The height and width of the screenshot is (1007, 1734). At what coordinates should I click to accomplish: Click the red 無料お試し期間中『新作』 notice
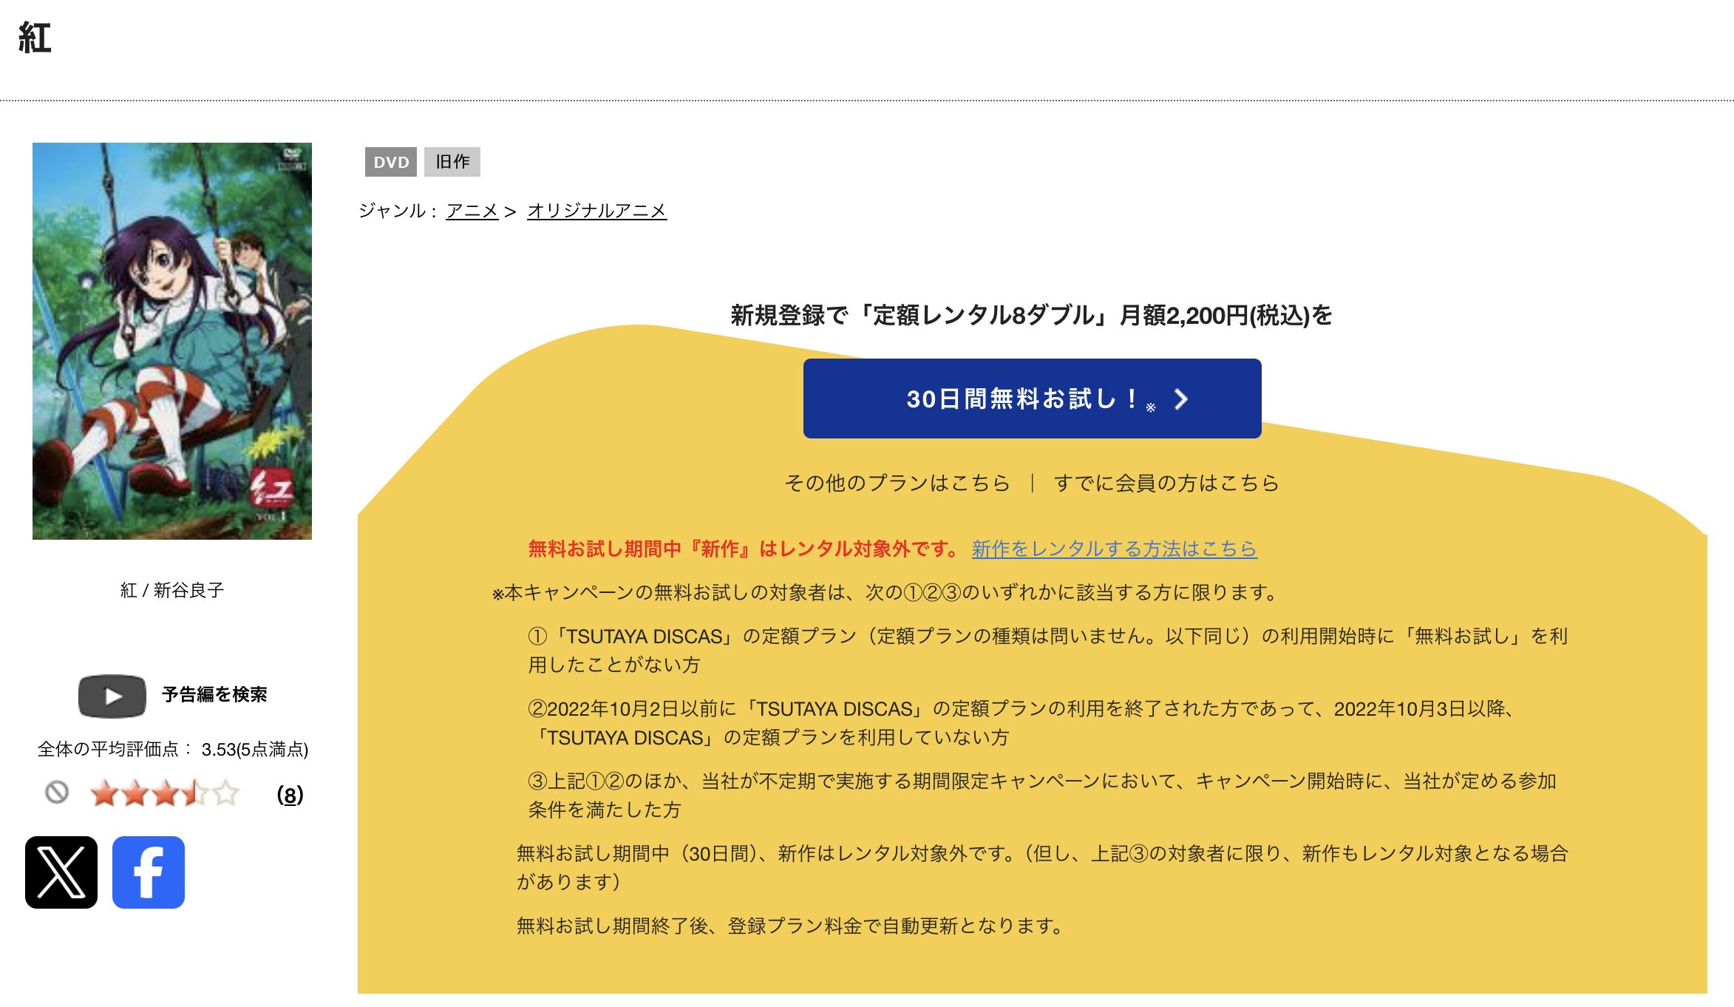(743, 549)
